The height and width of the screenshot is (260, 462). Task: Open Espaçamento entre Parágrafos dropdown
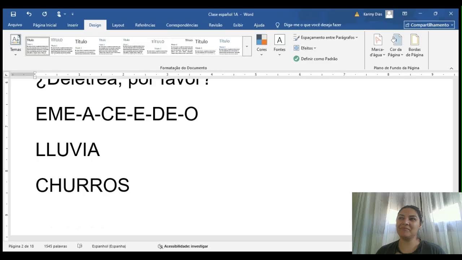click(326, 38)
